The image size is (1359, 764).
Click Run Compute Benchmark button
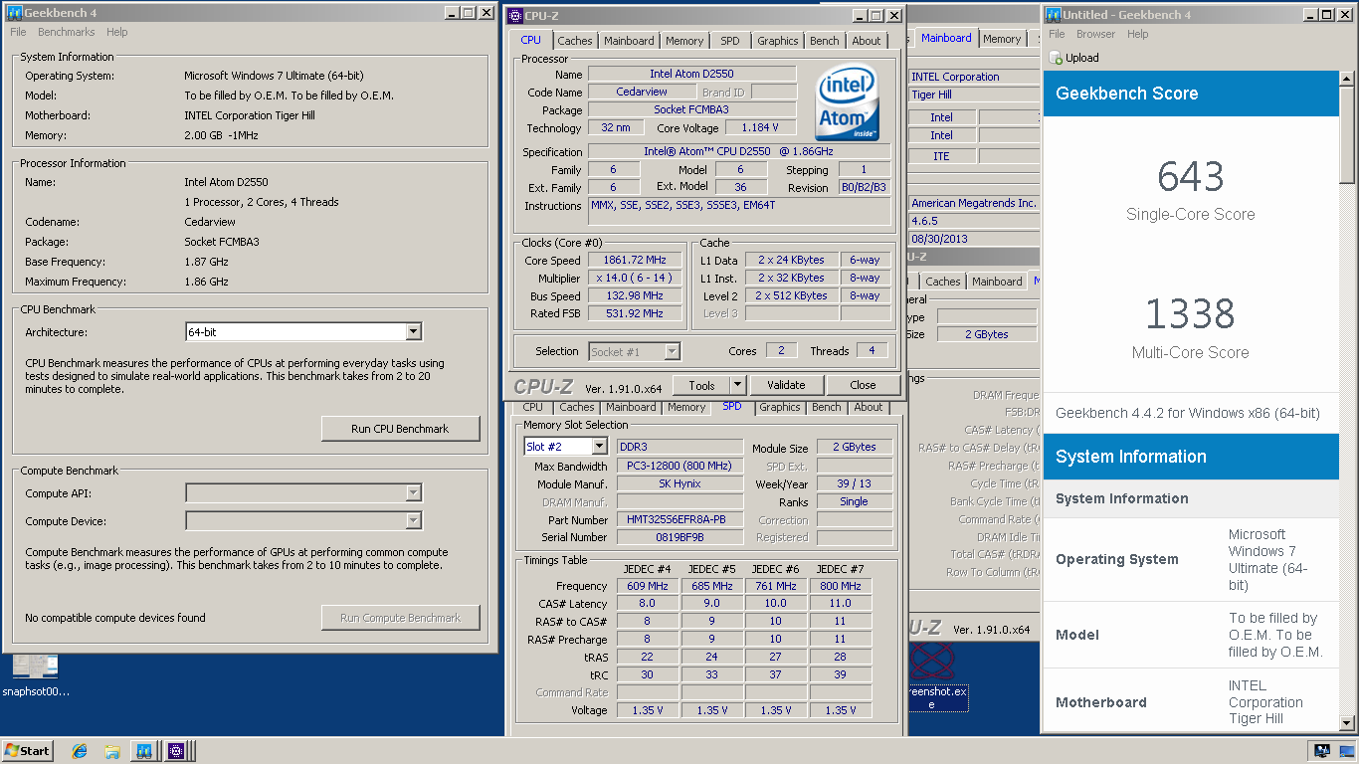coord(400,618)
